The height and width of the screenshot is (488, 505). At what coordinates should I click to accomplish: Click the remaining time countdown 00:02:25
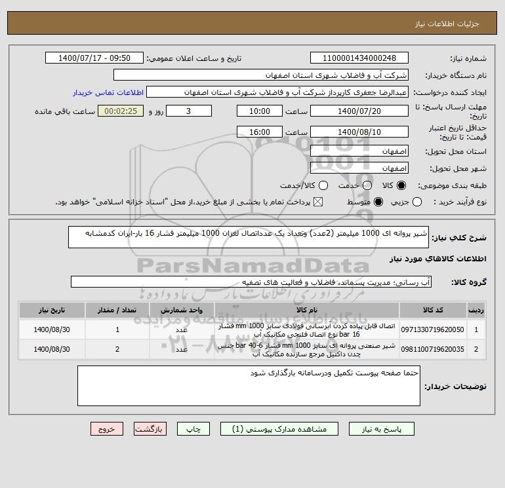pos(121,111)
